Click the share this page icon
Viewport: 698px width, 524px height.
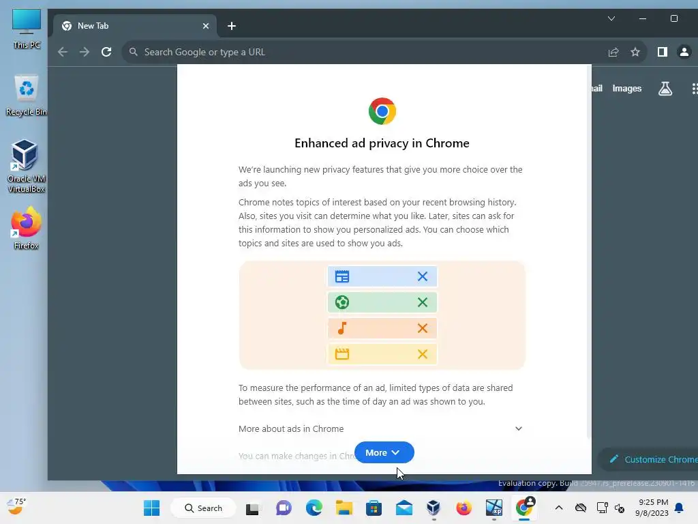click(613, 52)
